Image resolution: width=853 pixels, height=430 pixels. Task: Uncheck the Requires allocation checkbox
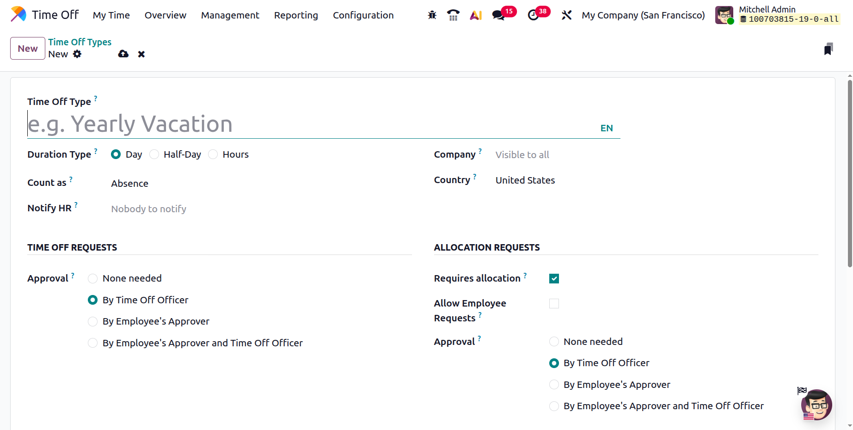pos(554,278)
